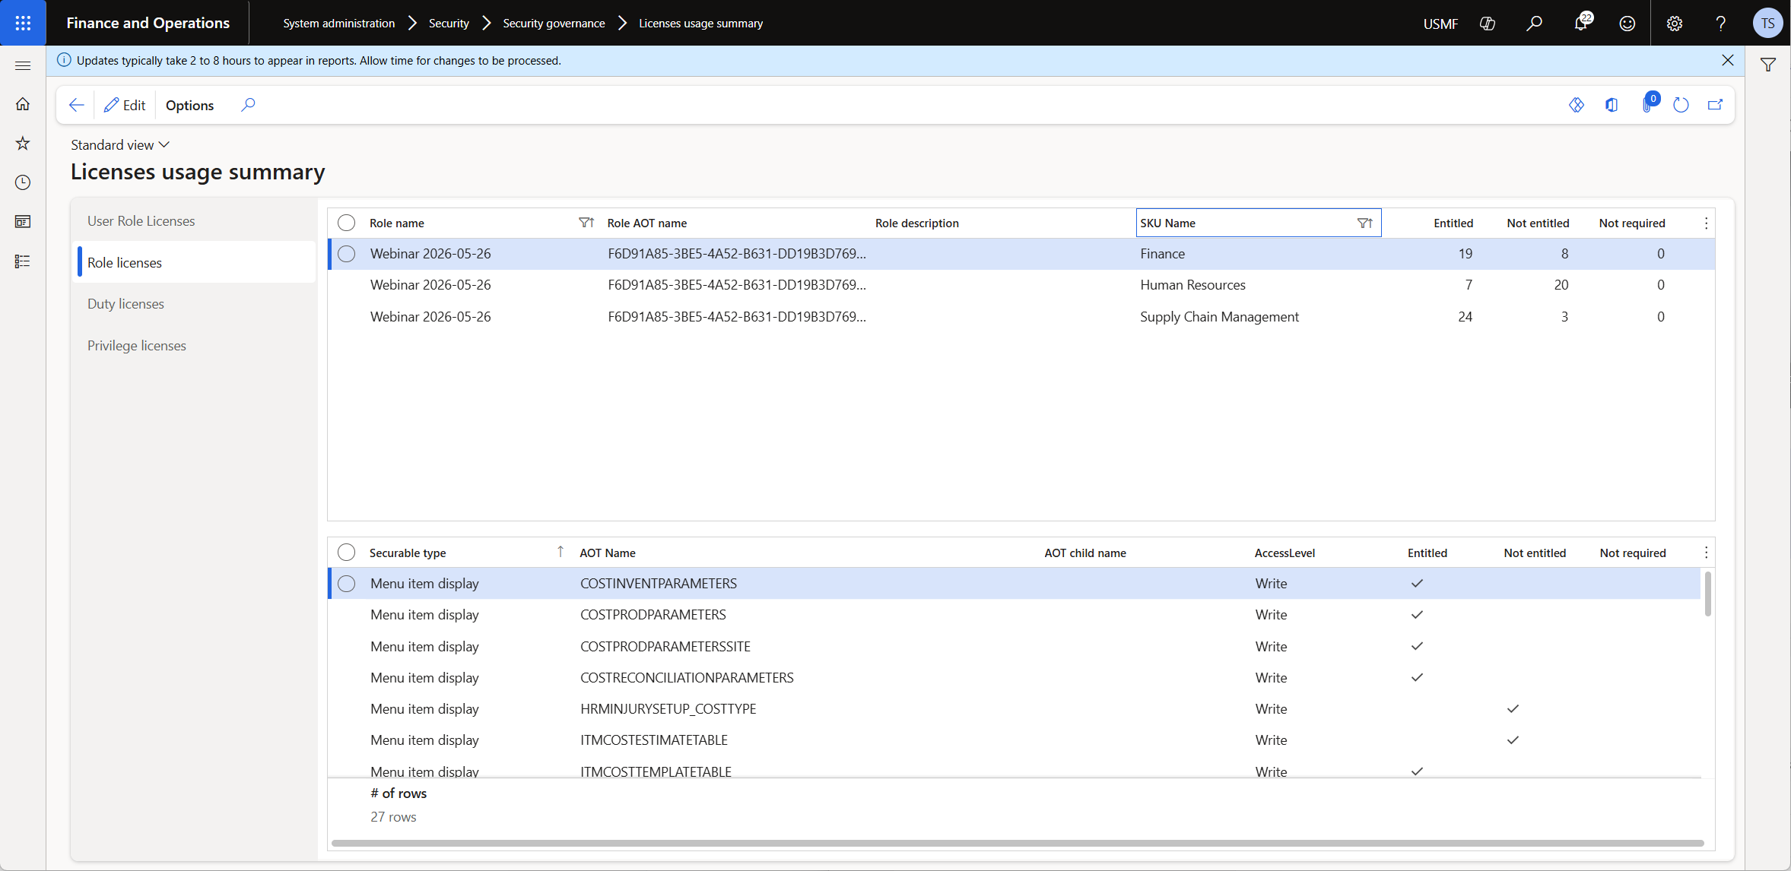Image resolution: width=1791 pixels, height=871 pixels.
Task: Click the horizontal scrollbar of lower grid
Action: pos(1018,843)
